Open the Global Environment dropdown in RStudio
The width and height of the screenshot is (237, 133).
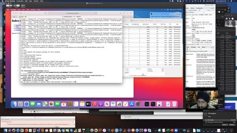(x=190, y=12)
